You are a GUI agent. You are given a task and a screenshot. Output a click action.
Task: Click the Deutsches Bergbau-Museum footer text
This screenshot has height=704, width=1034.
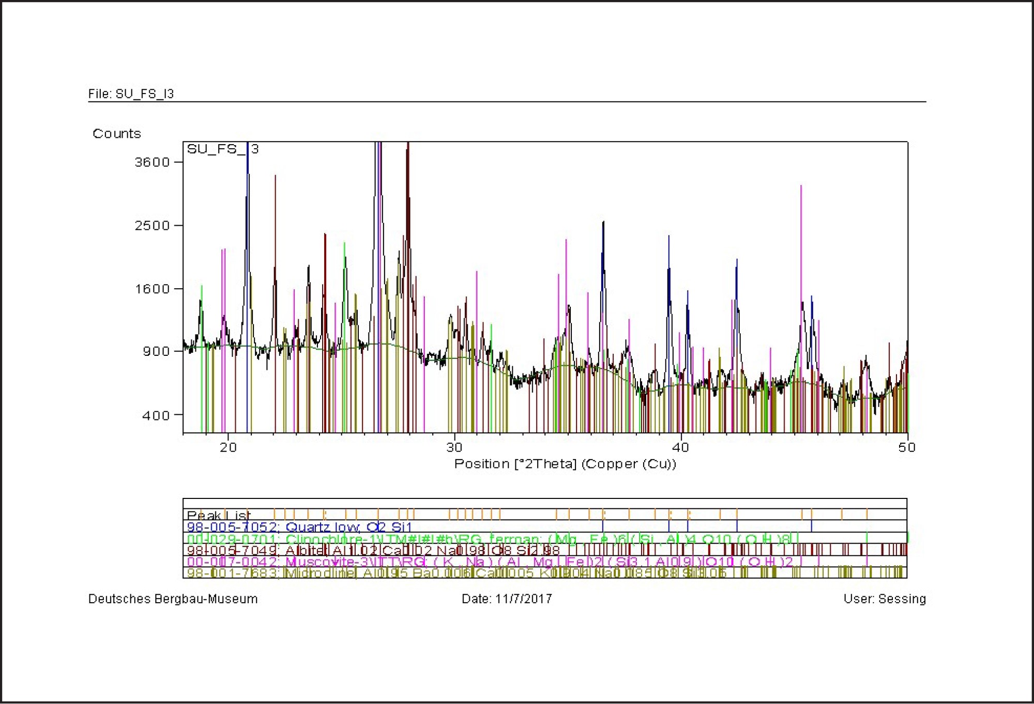pos(173,599)
